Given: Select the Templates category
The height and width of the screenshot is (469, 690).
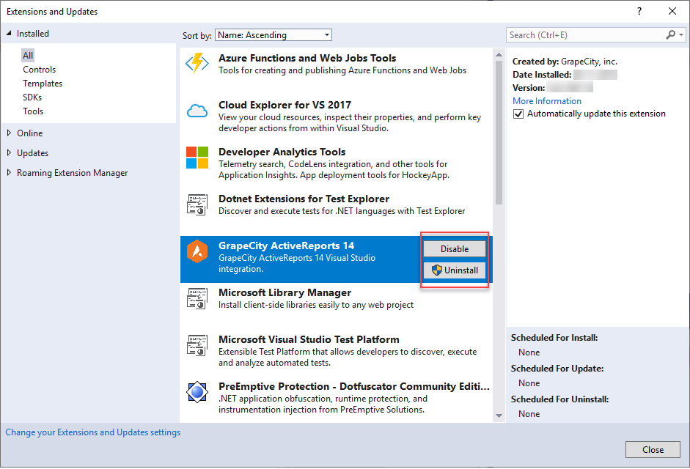Looking at the screenshot, I should 43,83.
